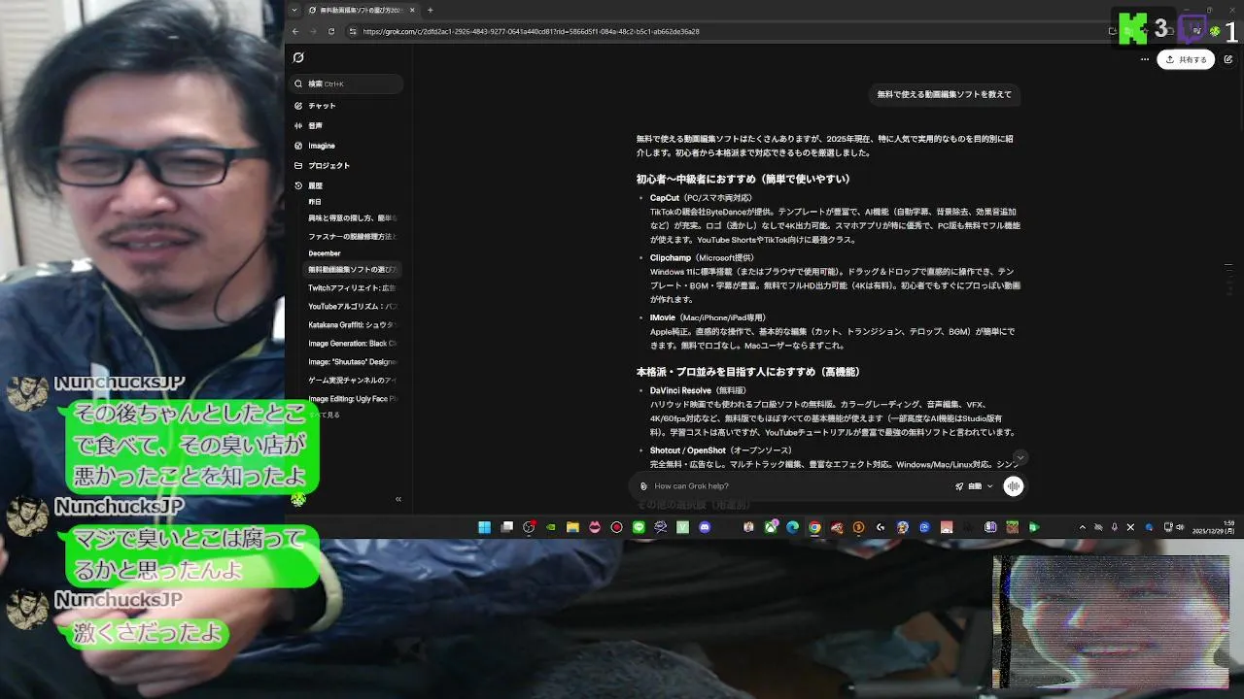Attach a file with the paperclip icon
Image resolution: width=1244 pixels, height=699 pixels.
pyautogui.click(x=643, y=486)
